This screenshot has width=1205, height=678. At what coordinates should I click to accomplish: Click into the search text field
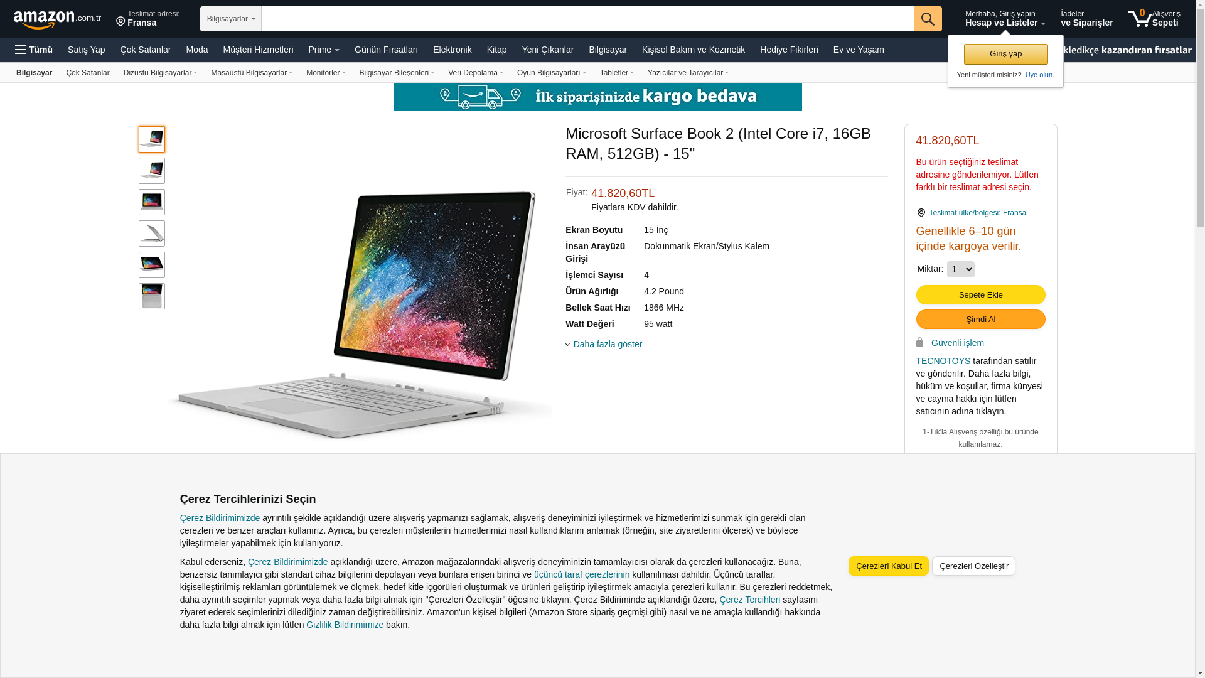tap(587, 19)
